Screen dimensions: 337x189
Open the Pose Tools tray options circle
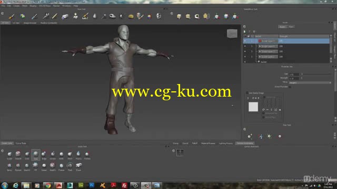tap(244, 129)
